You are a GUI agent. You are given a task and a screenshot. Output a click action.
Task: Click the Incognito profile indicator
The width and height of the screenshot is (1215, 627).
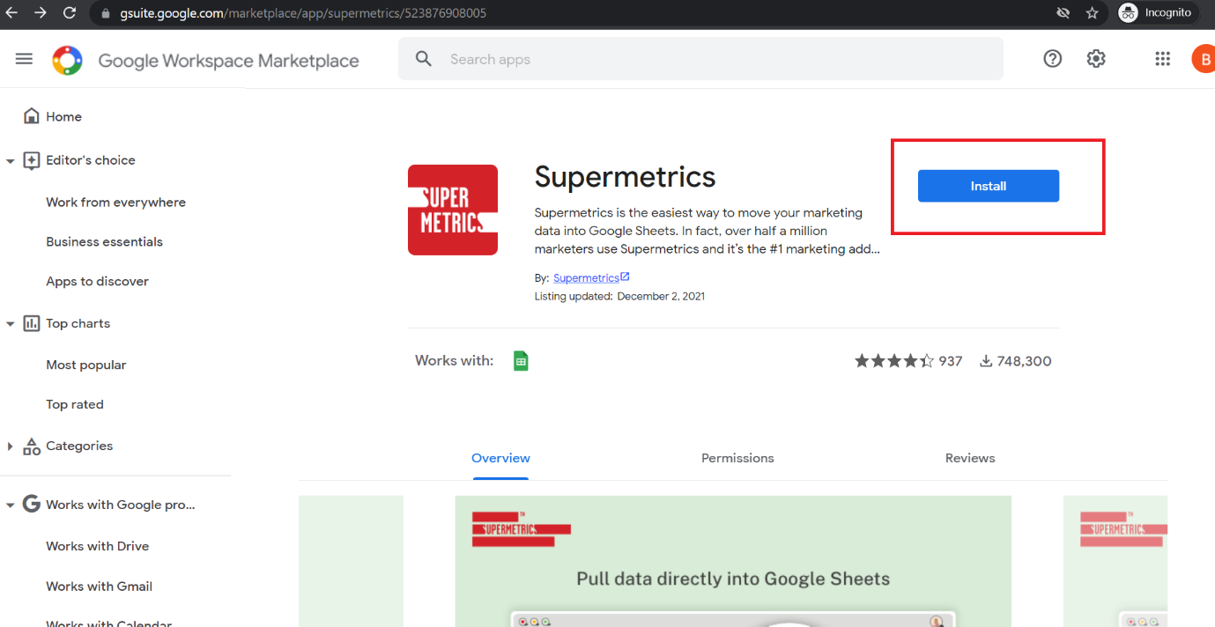[x=1157, y=13]
